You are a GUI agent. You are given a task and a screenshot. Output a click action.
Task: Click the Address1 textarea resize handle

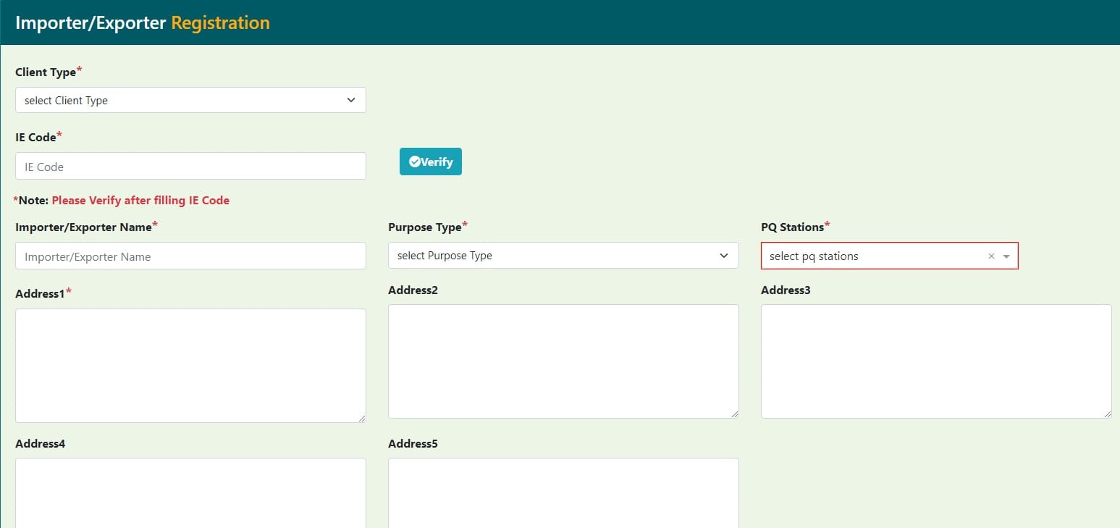[361, 418]
